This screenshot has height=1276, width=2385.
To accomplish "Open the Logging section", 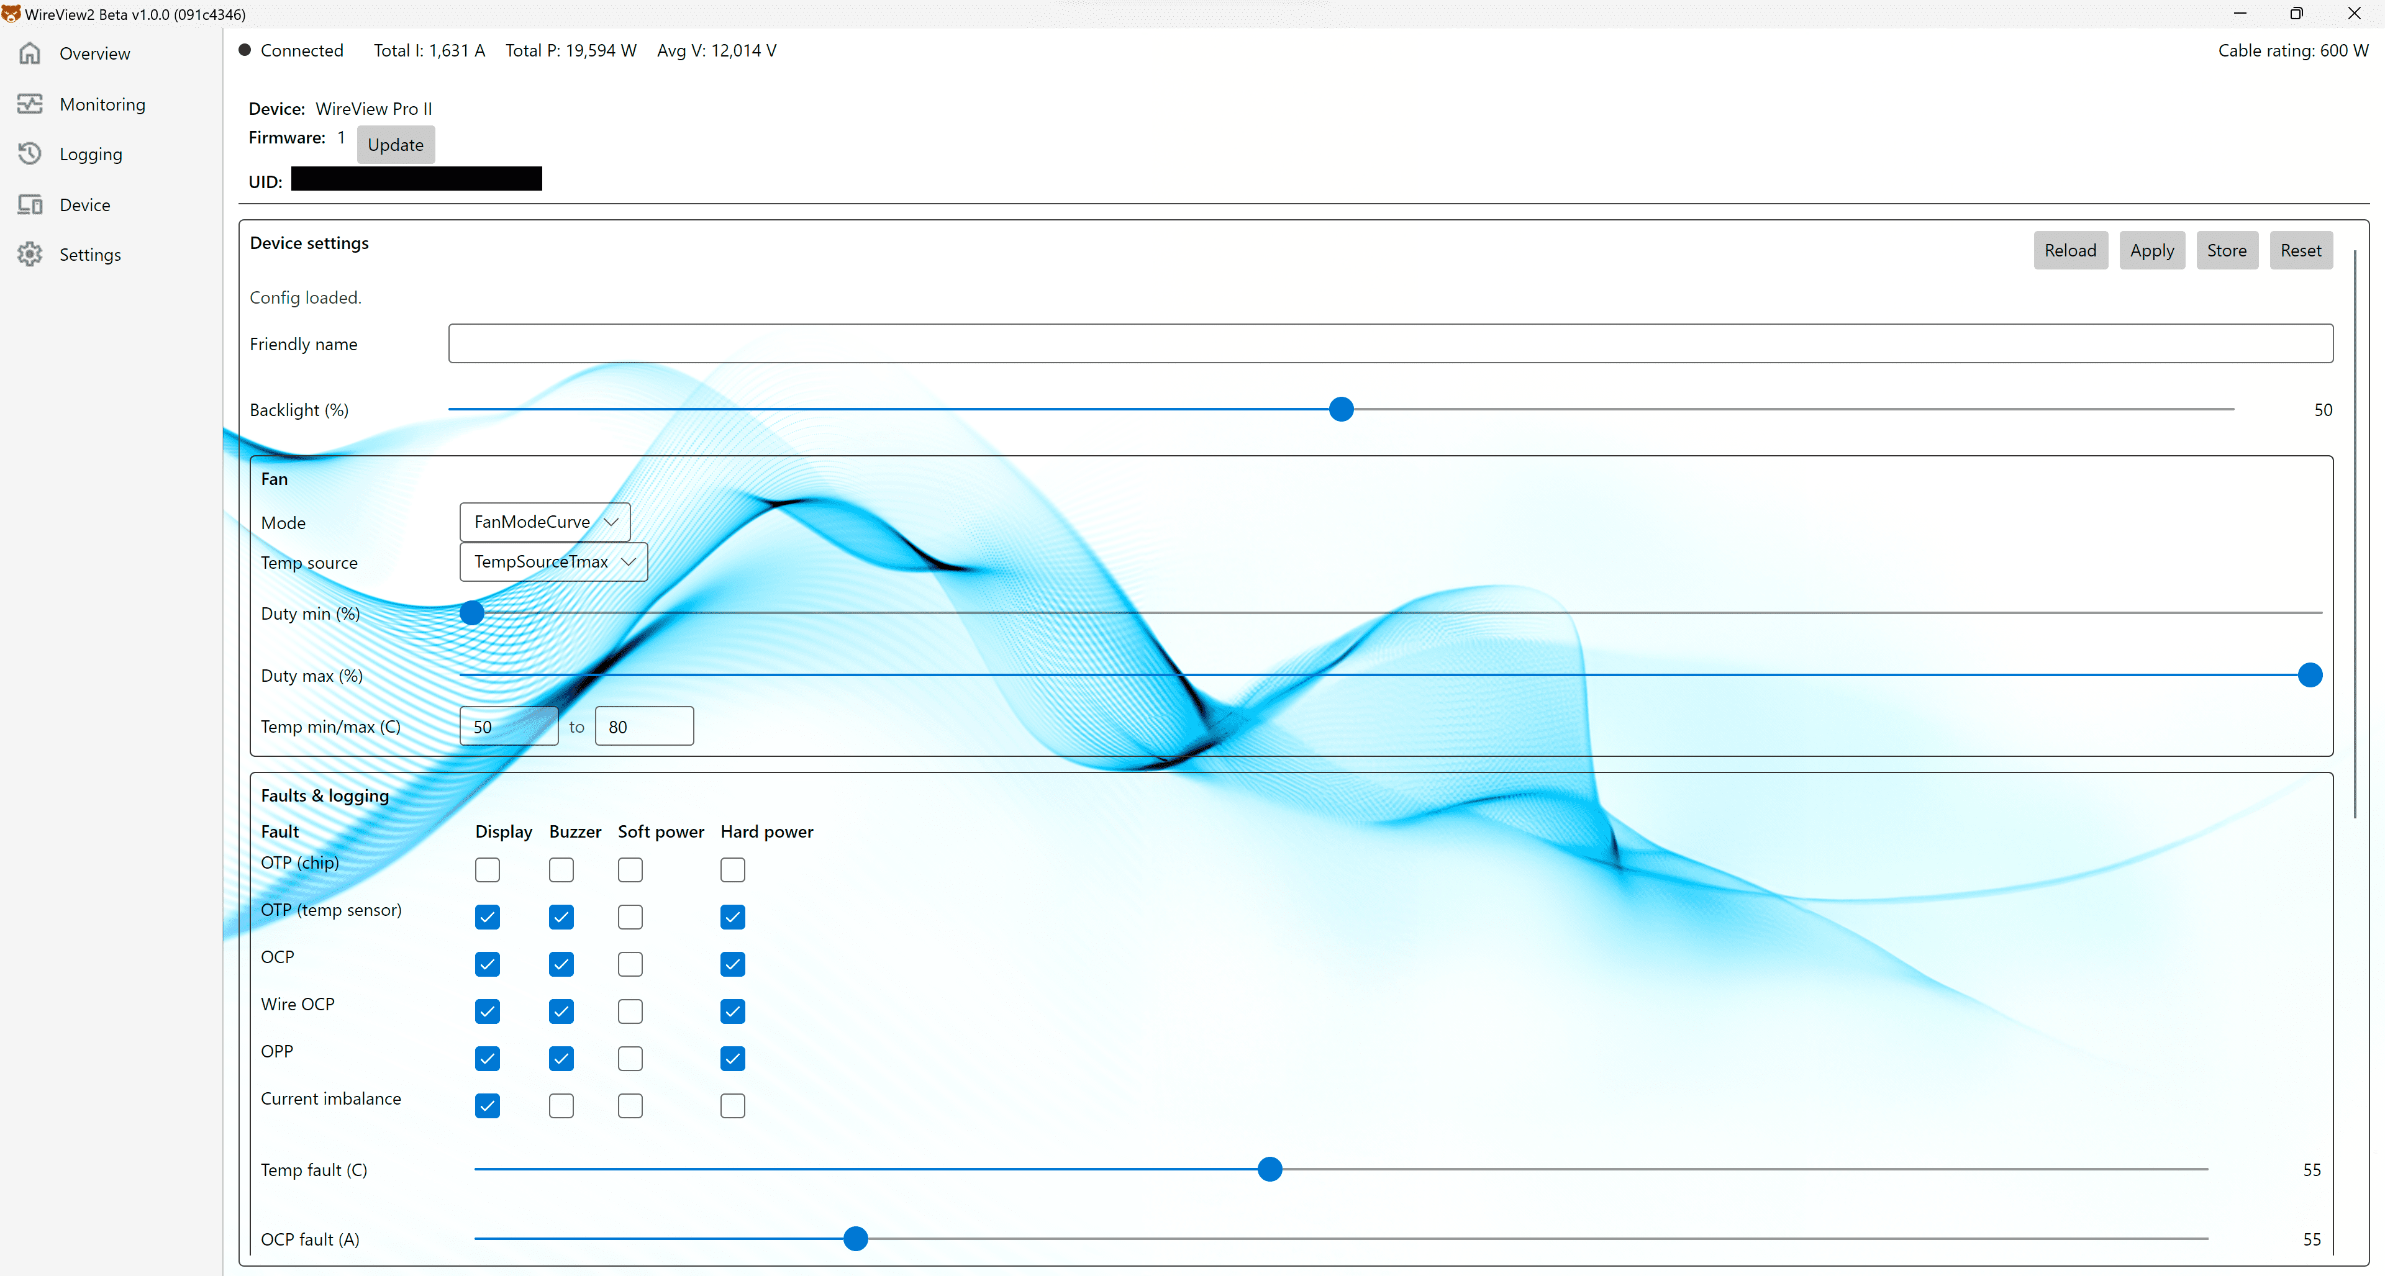I will coord(91,153).
